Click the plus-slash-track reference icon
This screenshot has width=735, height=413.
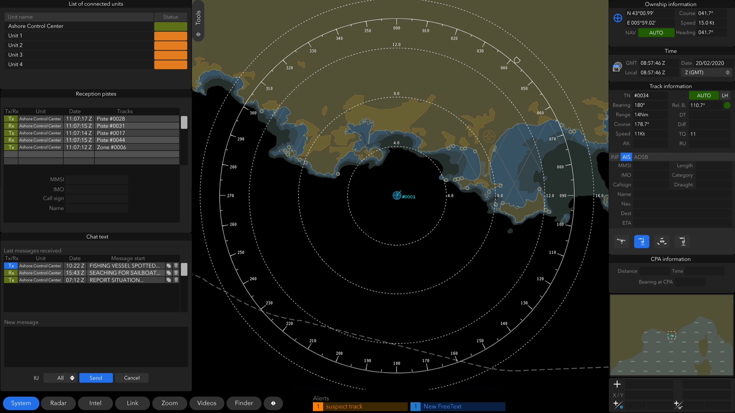click(x=678, y=405)
